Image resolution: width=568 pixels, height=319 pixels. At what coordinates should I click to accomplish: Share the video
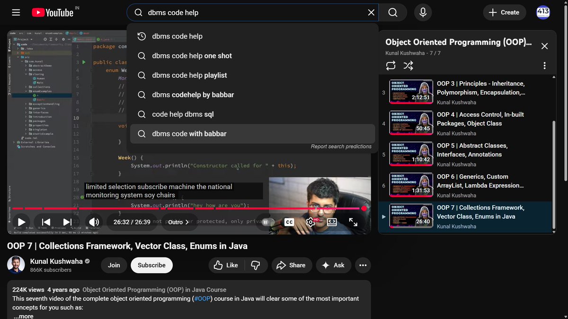point(291,265)
